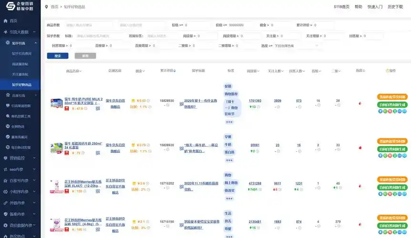Click history icon beside price ¥47.9

[85, 109]
